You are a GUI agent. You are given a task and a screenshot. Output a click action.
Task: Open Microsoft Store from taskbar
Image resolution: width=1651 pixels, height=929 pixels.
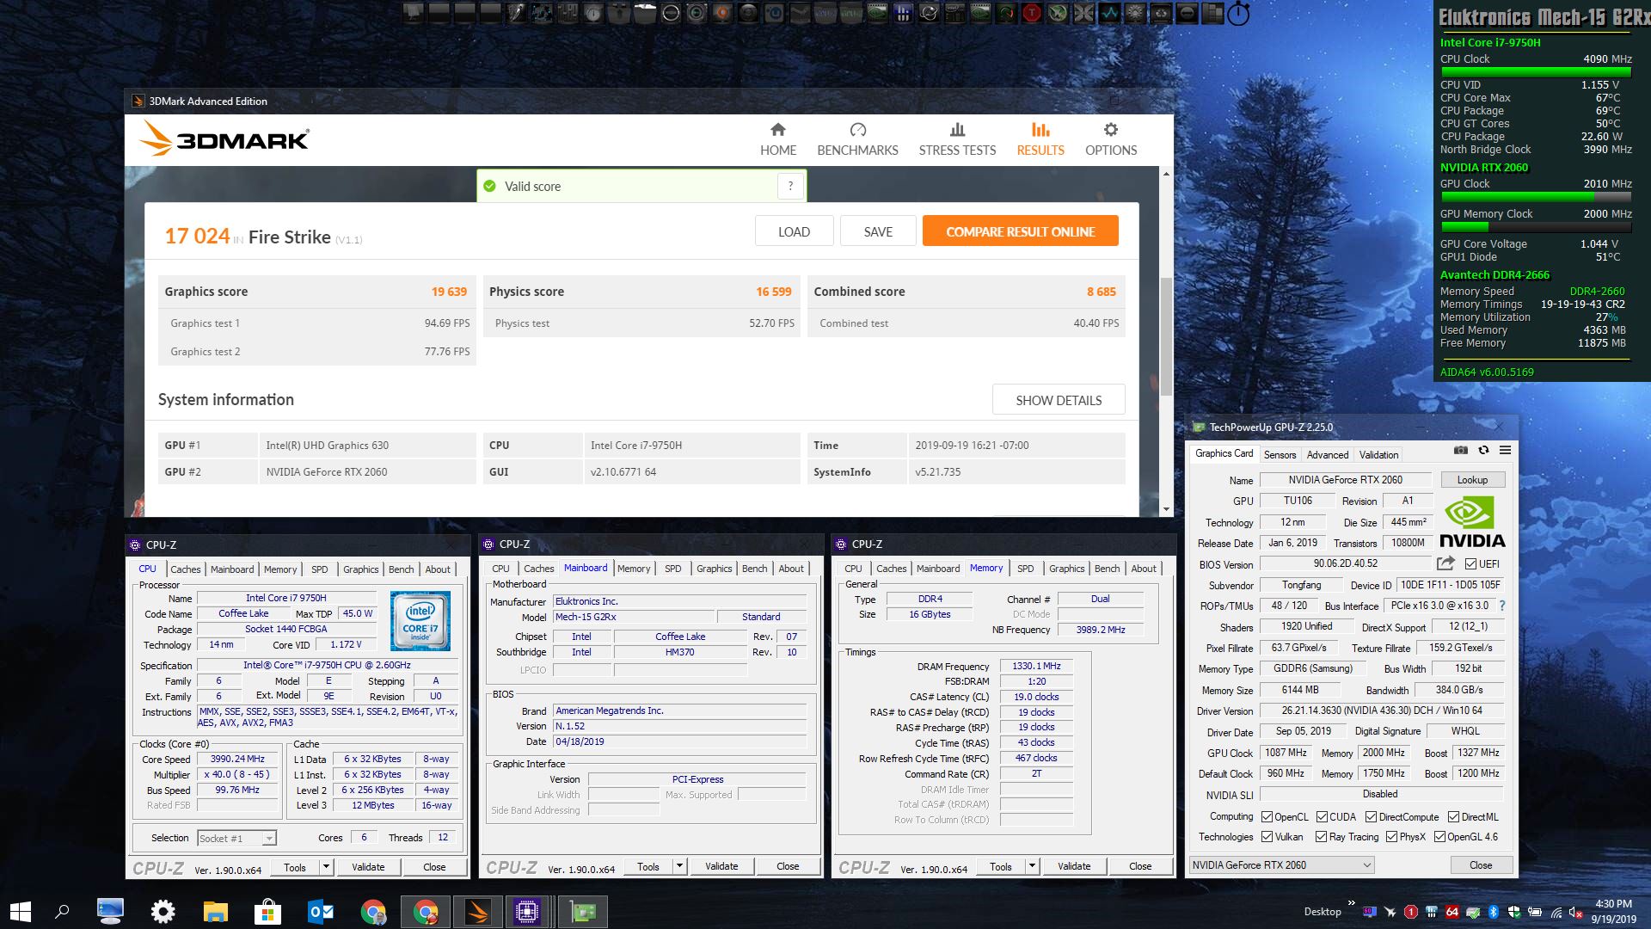tap(267, 912)
